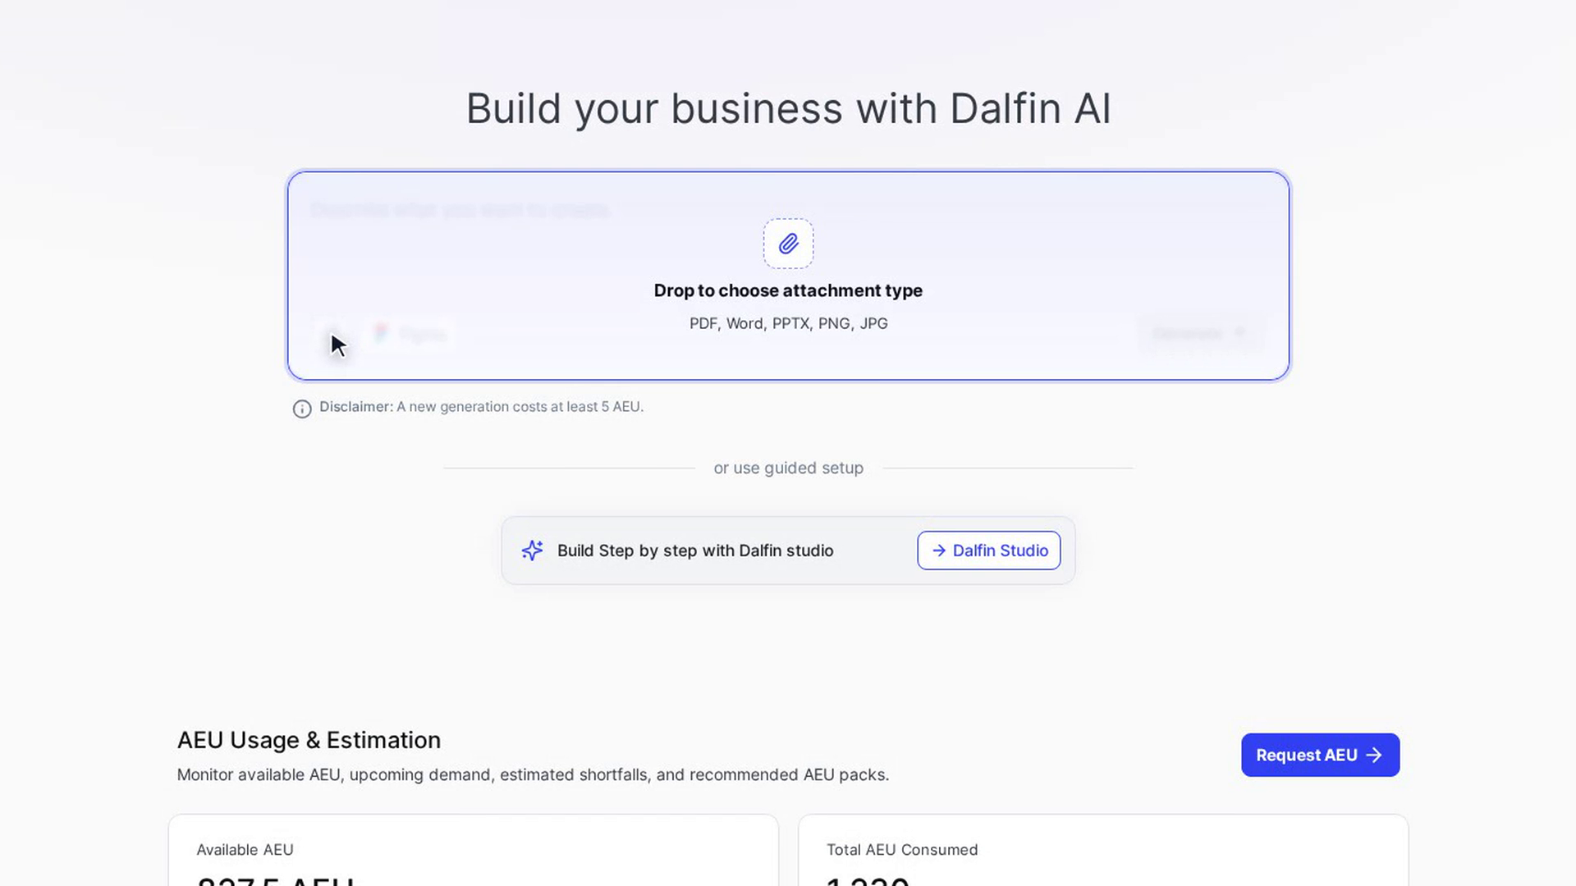The width and height of the screenshot is (1576, 886).
Task: Click the arrow icon in Dalfin Studio button
Action: (x=939, y=550)
